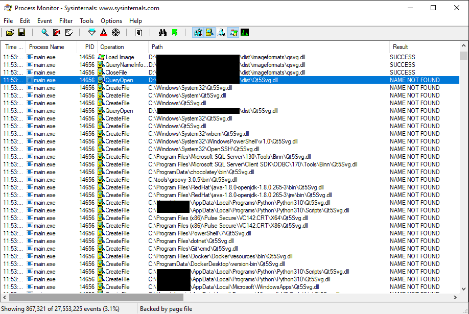This screenshot has height=314, width=469.
Task: Click the Save floppy disk icon
Action: (x=21, y=33)
